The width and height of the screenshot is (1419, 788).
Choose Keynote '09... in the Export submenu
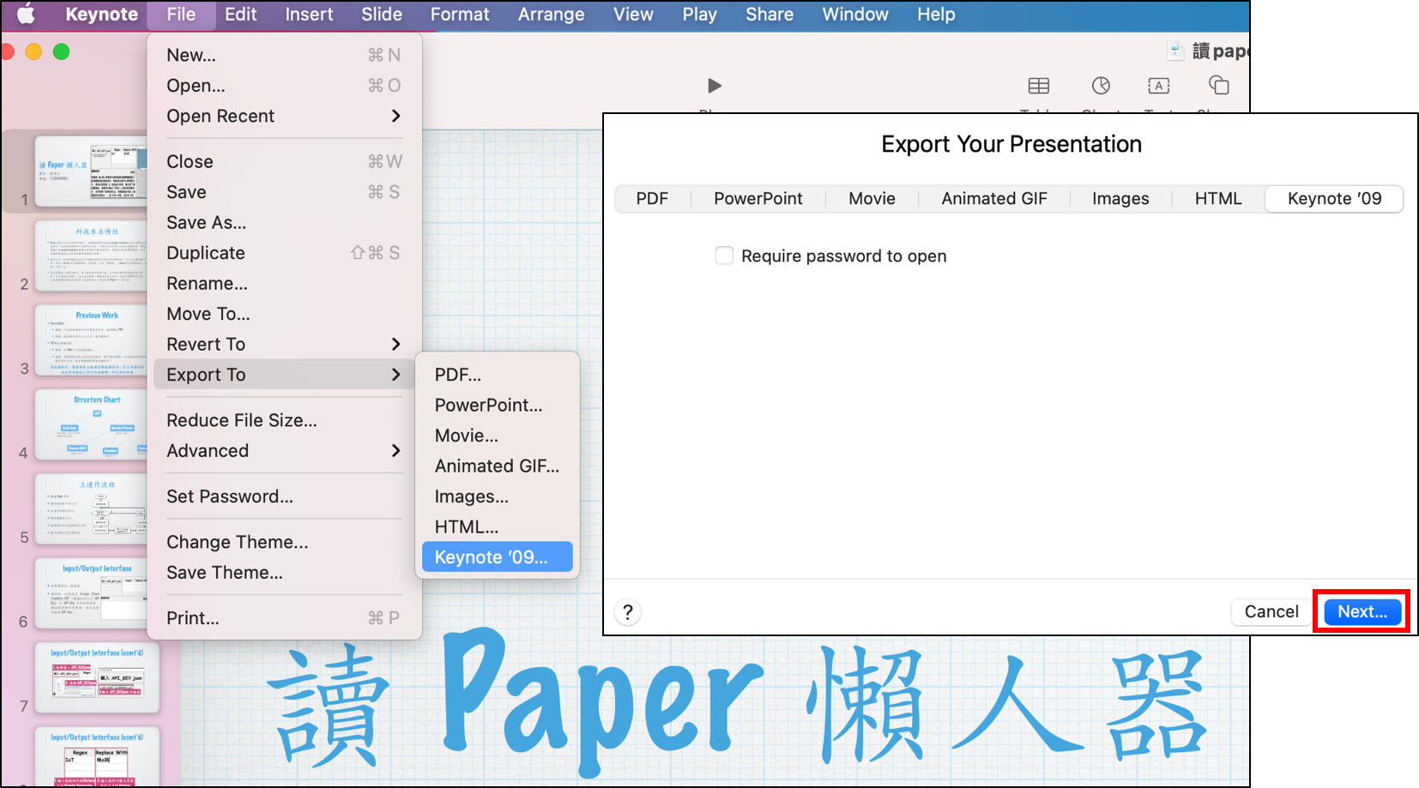[x=498, y=557]
